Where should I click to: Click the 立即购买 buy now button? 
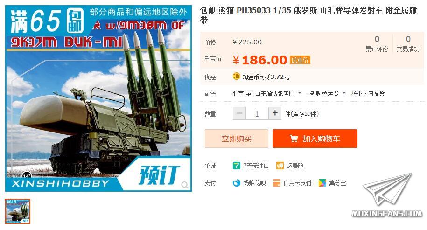(x=237, y=139)
